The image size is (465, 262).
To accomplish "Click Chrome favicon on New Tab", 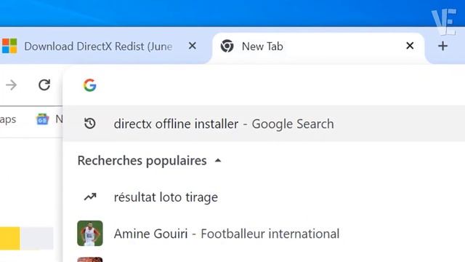I will tap(227, 46).
